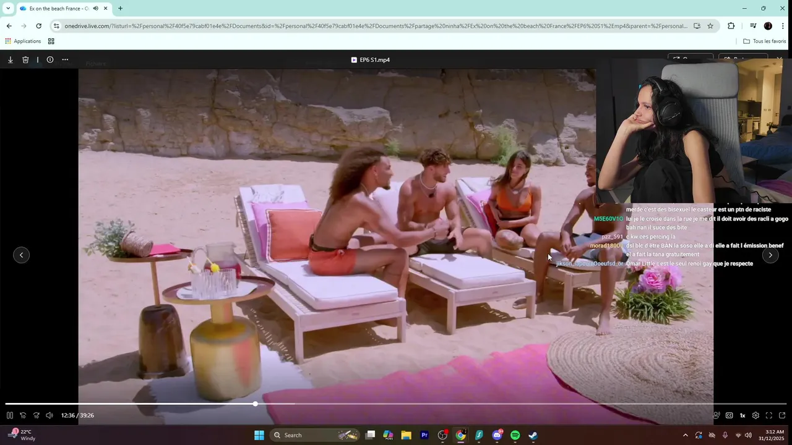Open sync status tray icon
Screen dimensions: 792x445
(x=699, y=435)
